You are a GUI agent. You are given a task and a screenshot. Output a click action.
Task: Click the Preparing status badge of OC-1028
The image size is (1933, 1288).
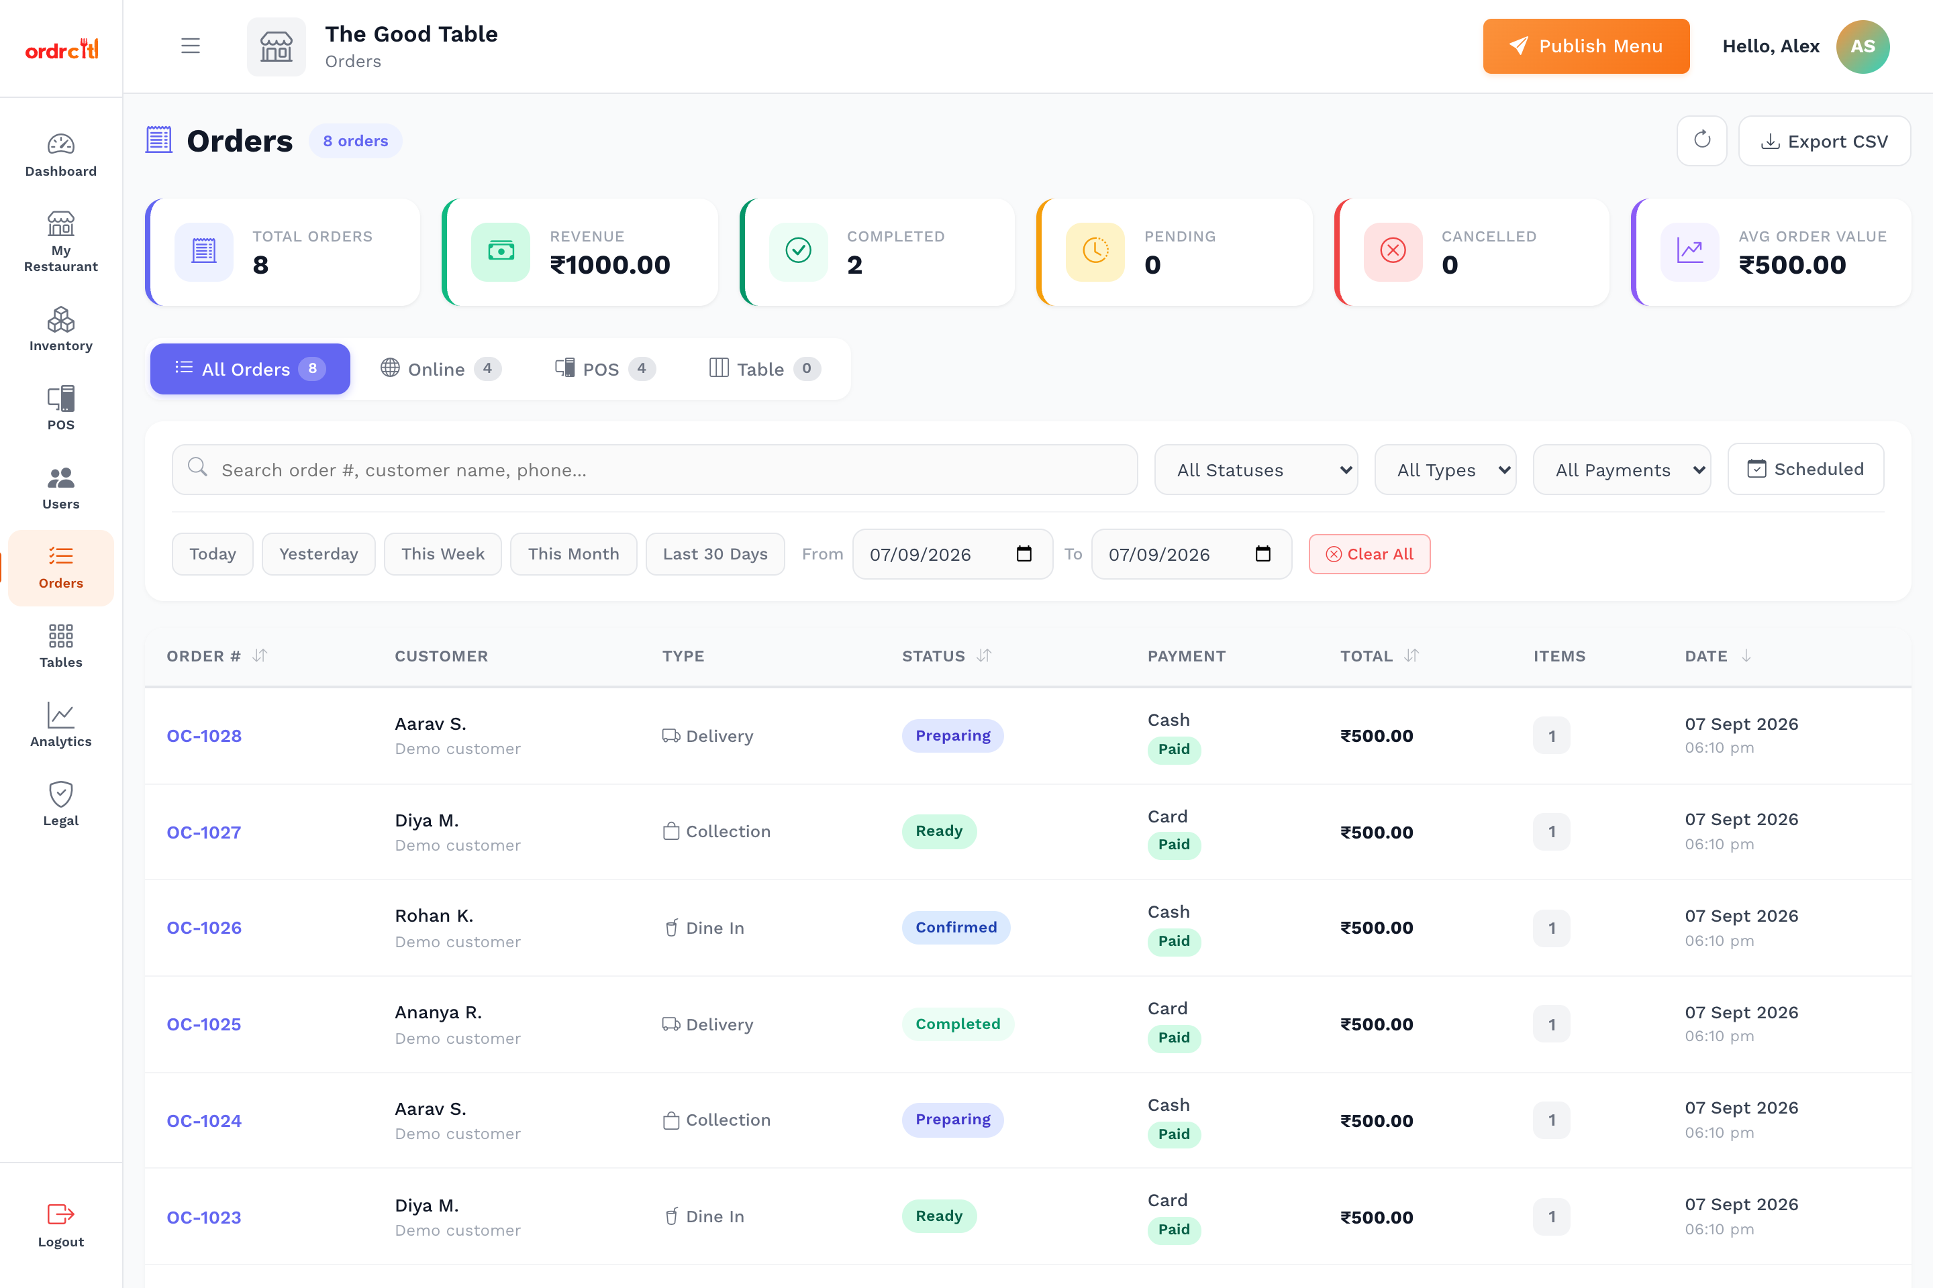coord(952,735)
